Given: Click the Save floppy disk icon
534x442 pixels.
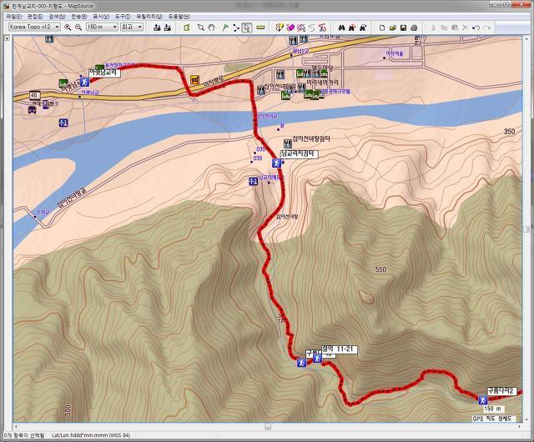Looking at the screenshot, I should [403, 28].
